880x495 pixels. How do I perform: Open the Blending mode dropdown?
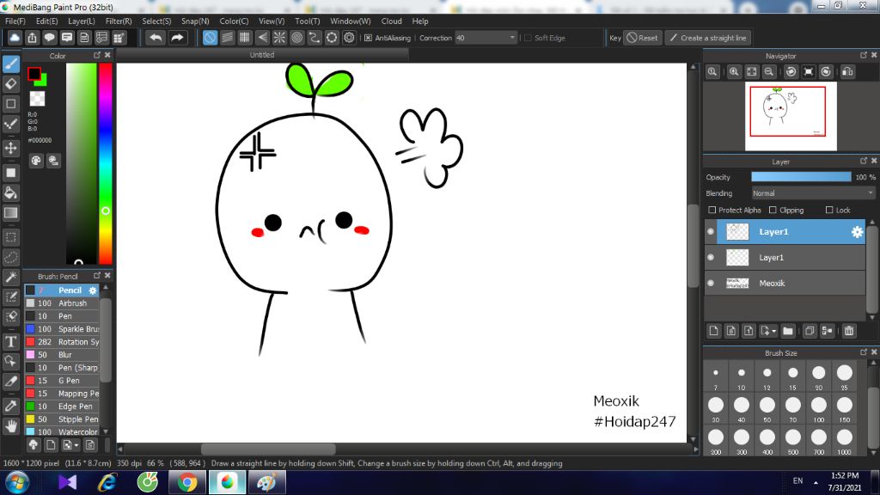(813, 193)
